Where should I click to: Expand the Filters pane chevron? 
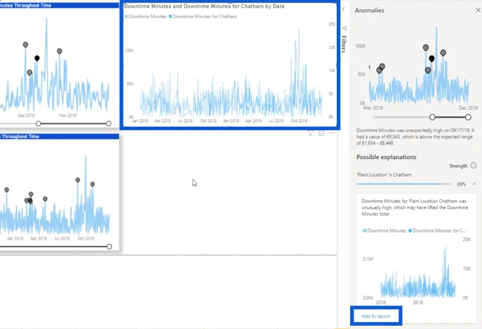(x=343, y=10)
